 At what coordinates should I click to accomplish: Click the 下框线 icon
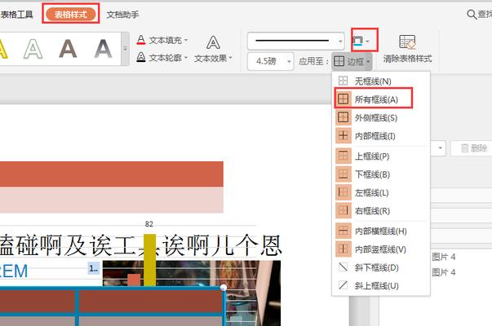coord(344,174)
